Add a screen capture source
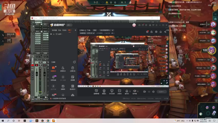Screen dimensions: 218x123 pyautogui.click(x=96, y=92)
